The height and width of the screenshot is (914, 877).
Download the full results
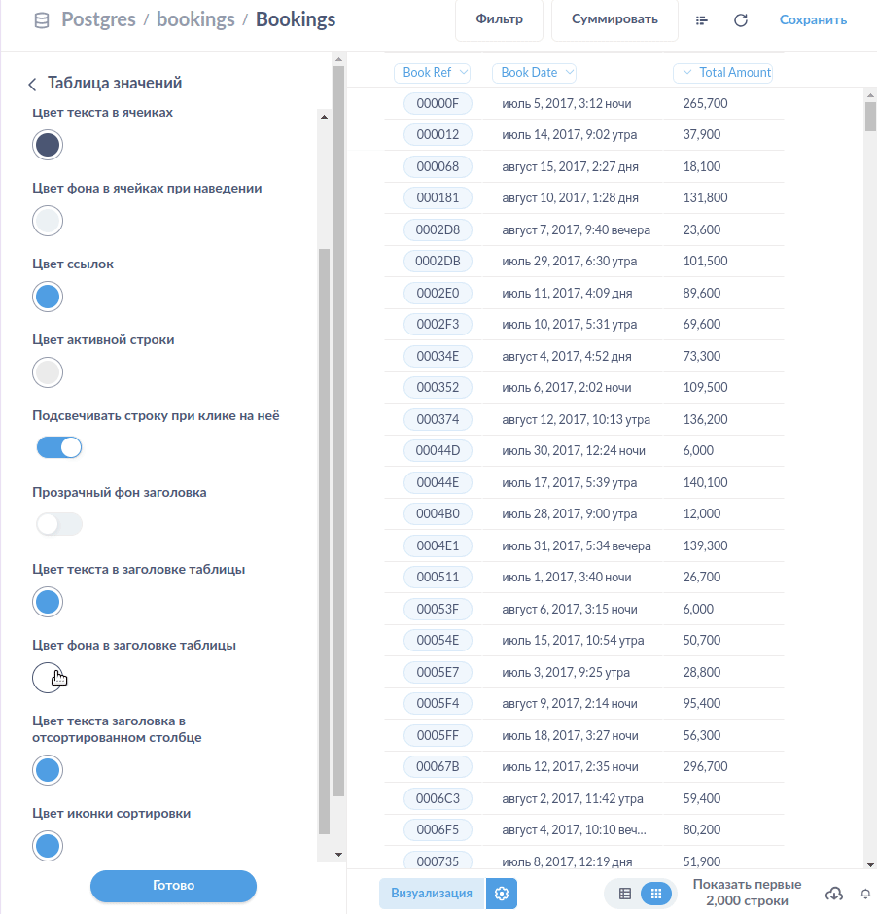(x=833, y=894)
